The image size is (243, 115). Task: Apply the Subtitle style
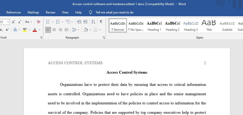(227, 25)
